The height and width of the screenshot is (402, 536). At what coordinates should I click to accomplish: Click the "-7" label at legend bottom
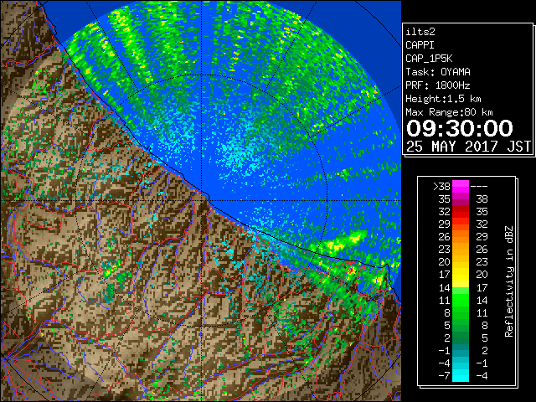point(444,376)
